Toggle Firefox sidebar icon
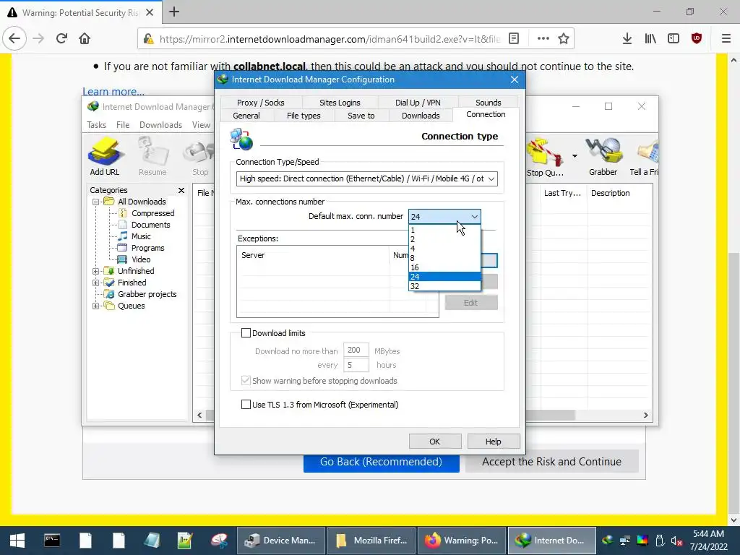 674,38
